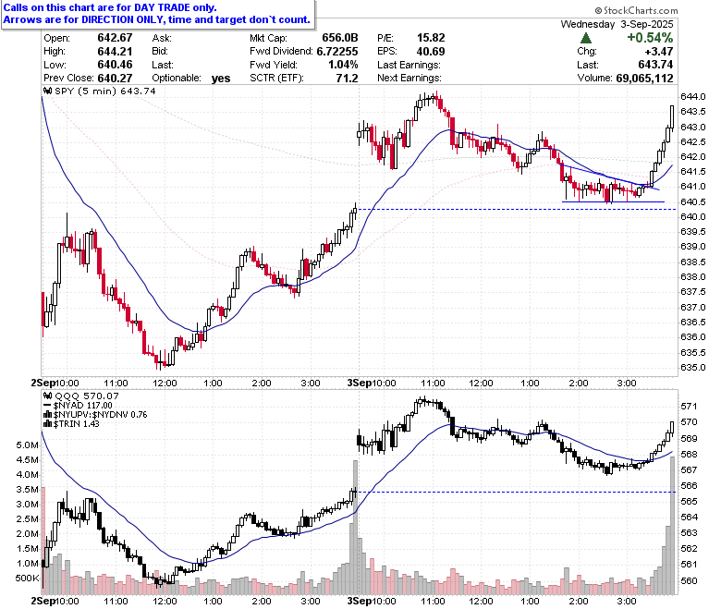Click the StockCharts.com watermark text
The image size is (721, 609).
click(x=636, y=10)
